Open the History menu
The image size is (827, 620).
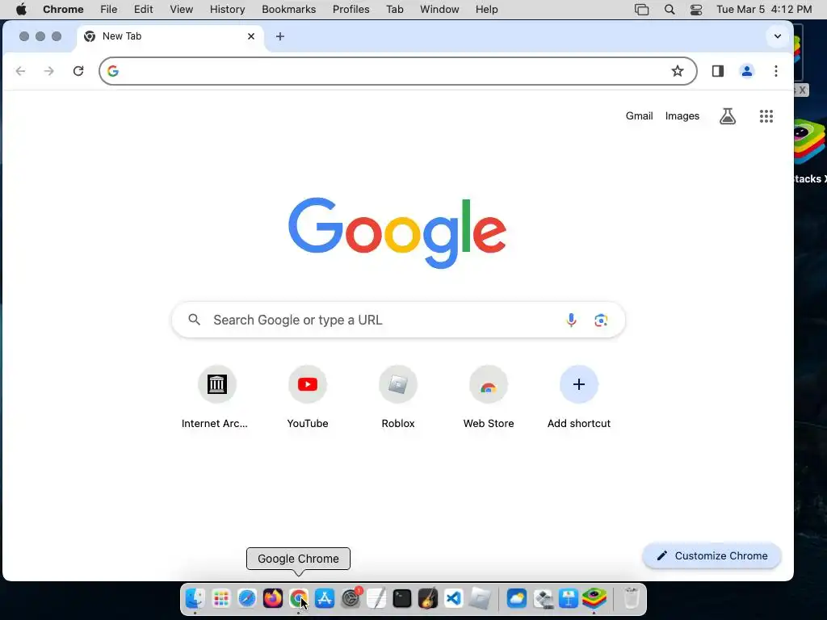pos(227,10)
